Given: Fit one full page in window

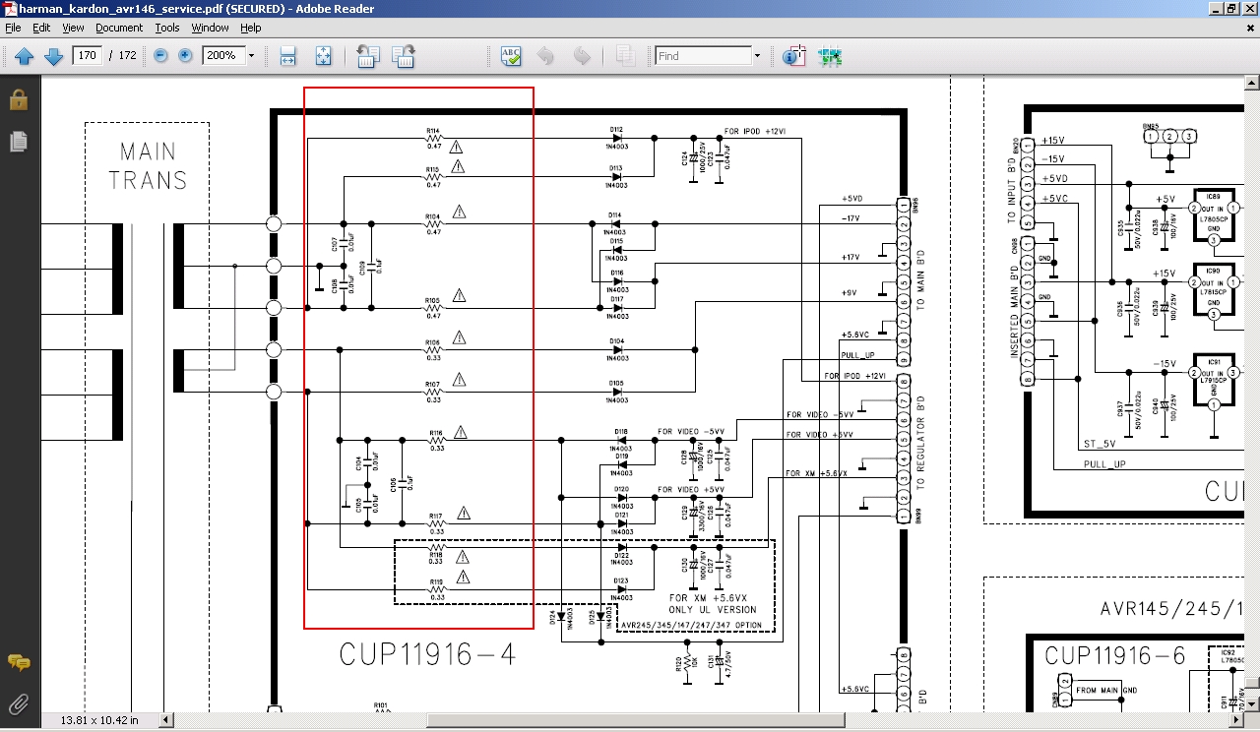Looking at the screenshot, I should 323,56.
